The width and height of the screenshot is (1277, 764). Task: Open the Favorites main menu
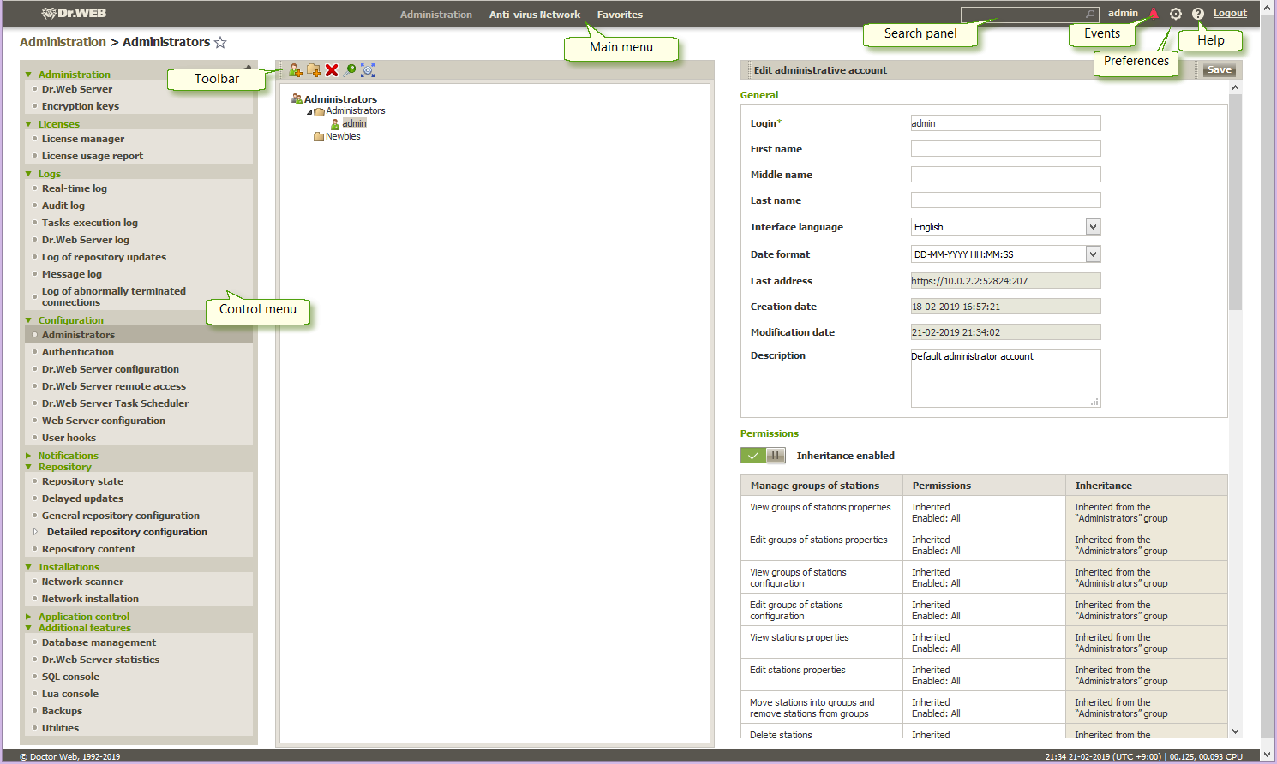tap(620, 15)
